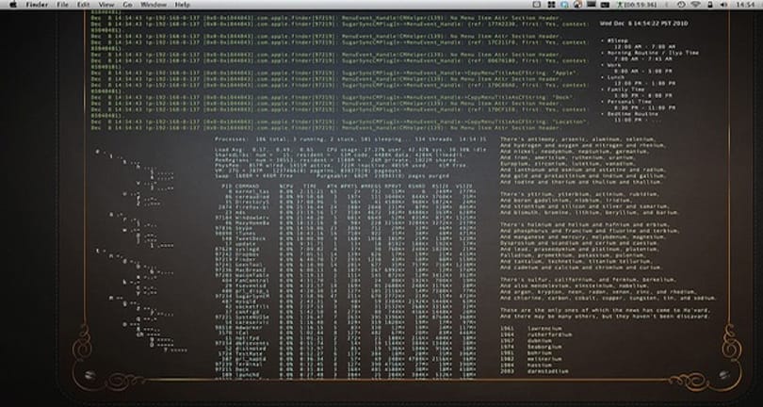Click the line starting There's sulfur, californium
The image size is (763, 407).
tap(588, 280)
